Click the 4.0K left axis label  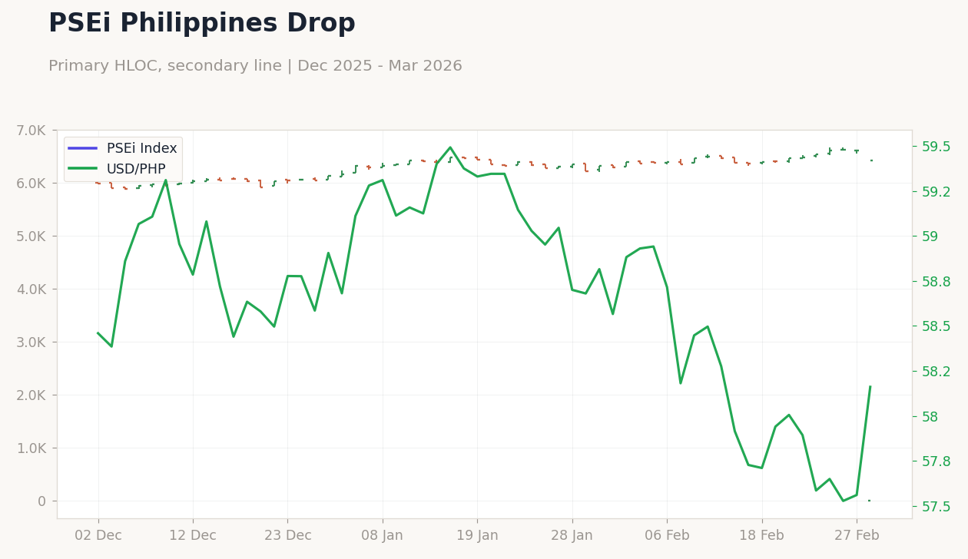point(31,289)
